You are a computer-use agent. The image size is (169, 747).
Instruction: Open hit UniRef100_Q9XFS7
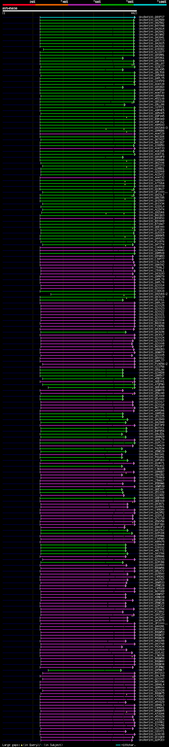point(152,17)
